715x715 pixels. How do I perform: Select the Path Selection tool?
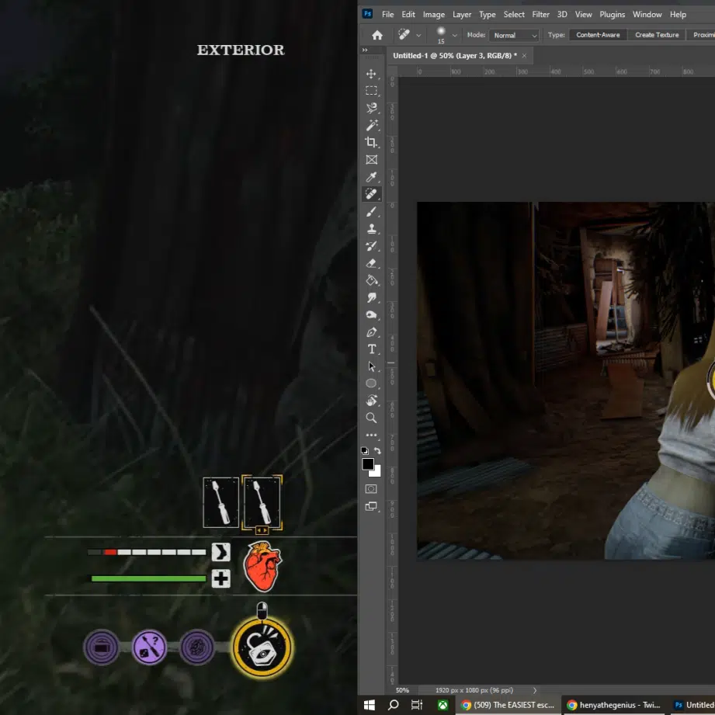[x=371, y=366]
